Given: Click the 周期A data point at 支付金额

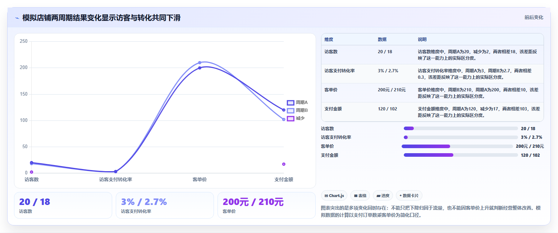Looking at the screenshot, I should 284,110.
